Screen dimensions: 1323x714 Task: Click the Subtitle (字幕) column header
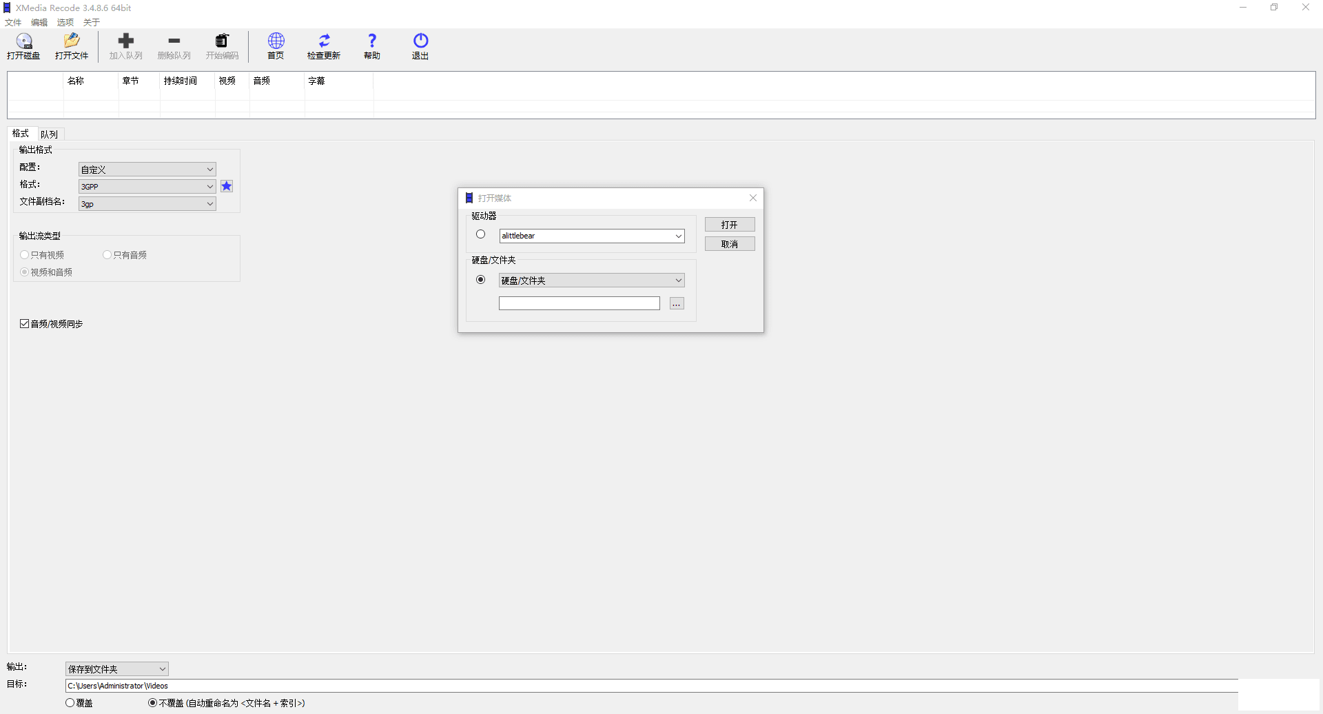coord(339,81)
